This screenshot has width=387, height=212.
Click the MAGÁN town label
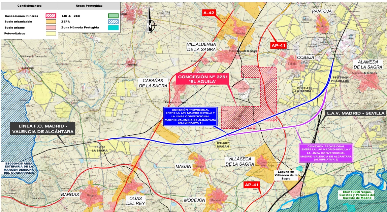pos(183,166)
